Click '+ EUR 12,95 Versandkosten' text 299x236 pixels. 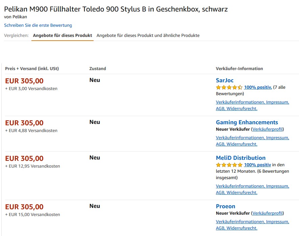tap(32, 166)
